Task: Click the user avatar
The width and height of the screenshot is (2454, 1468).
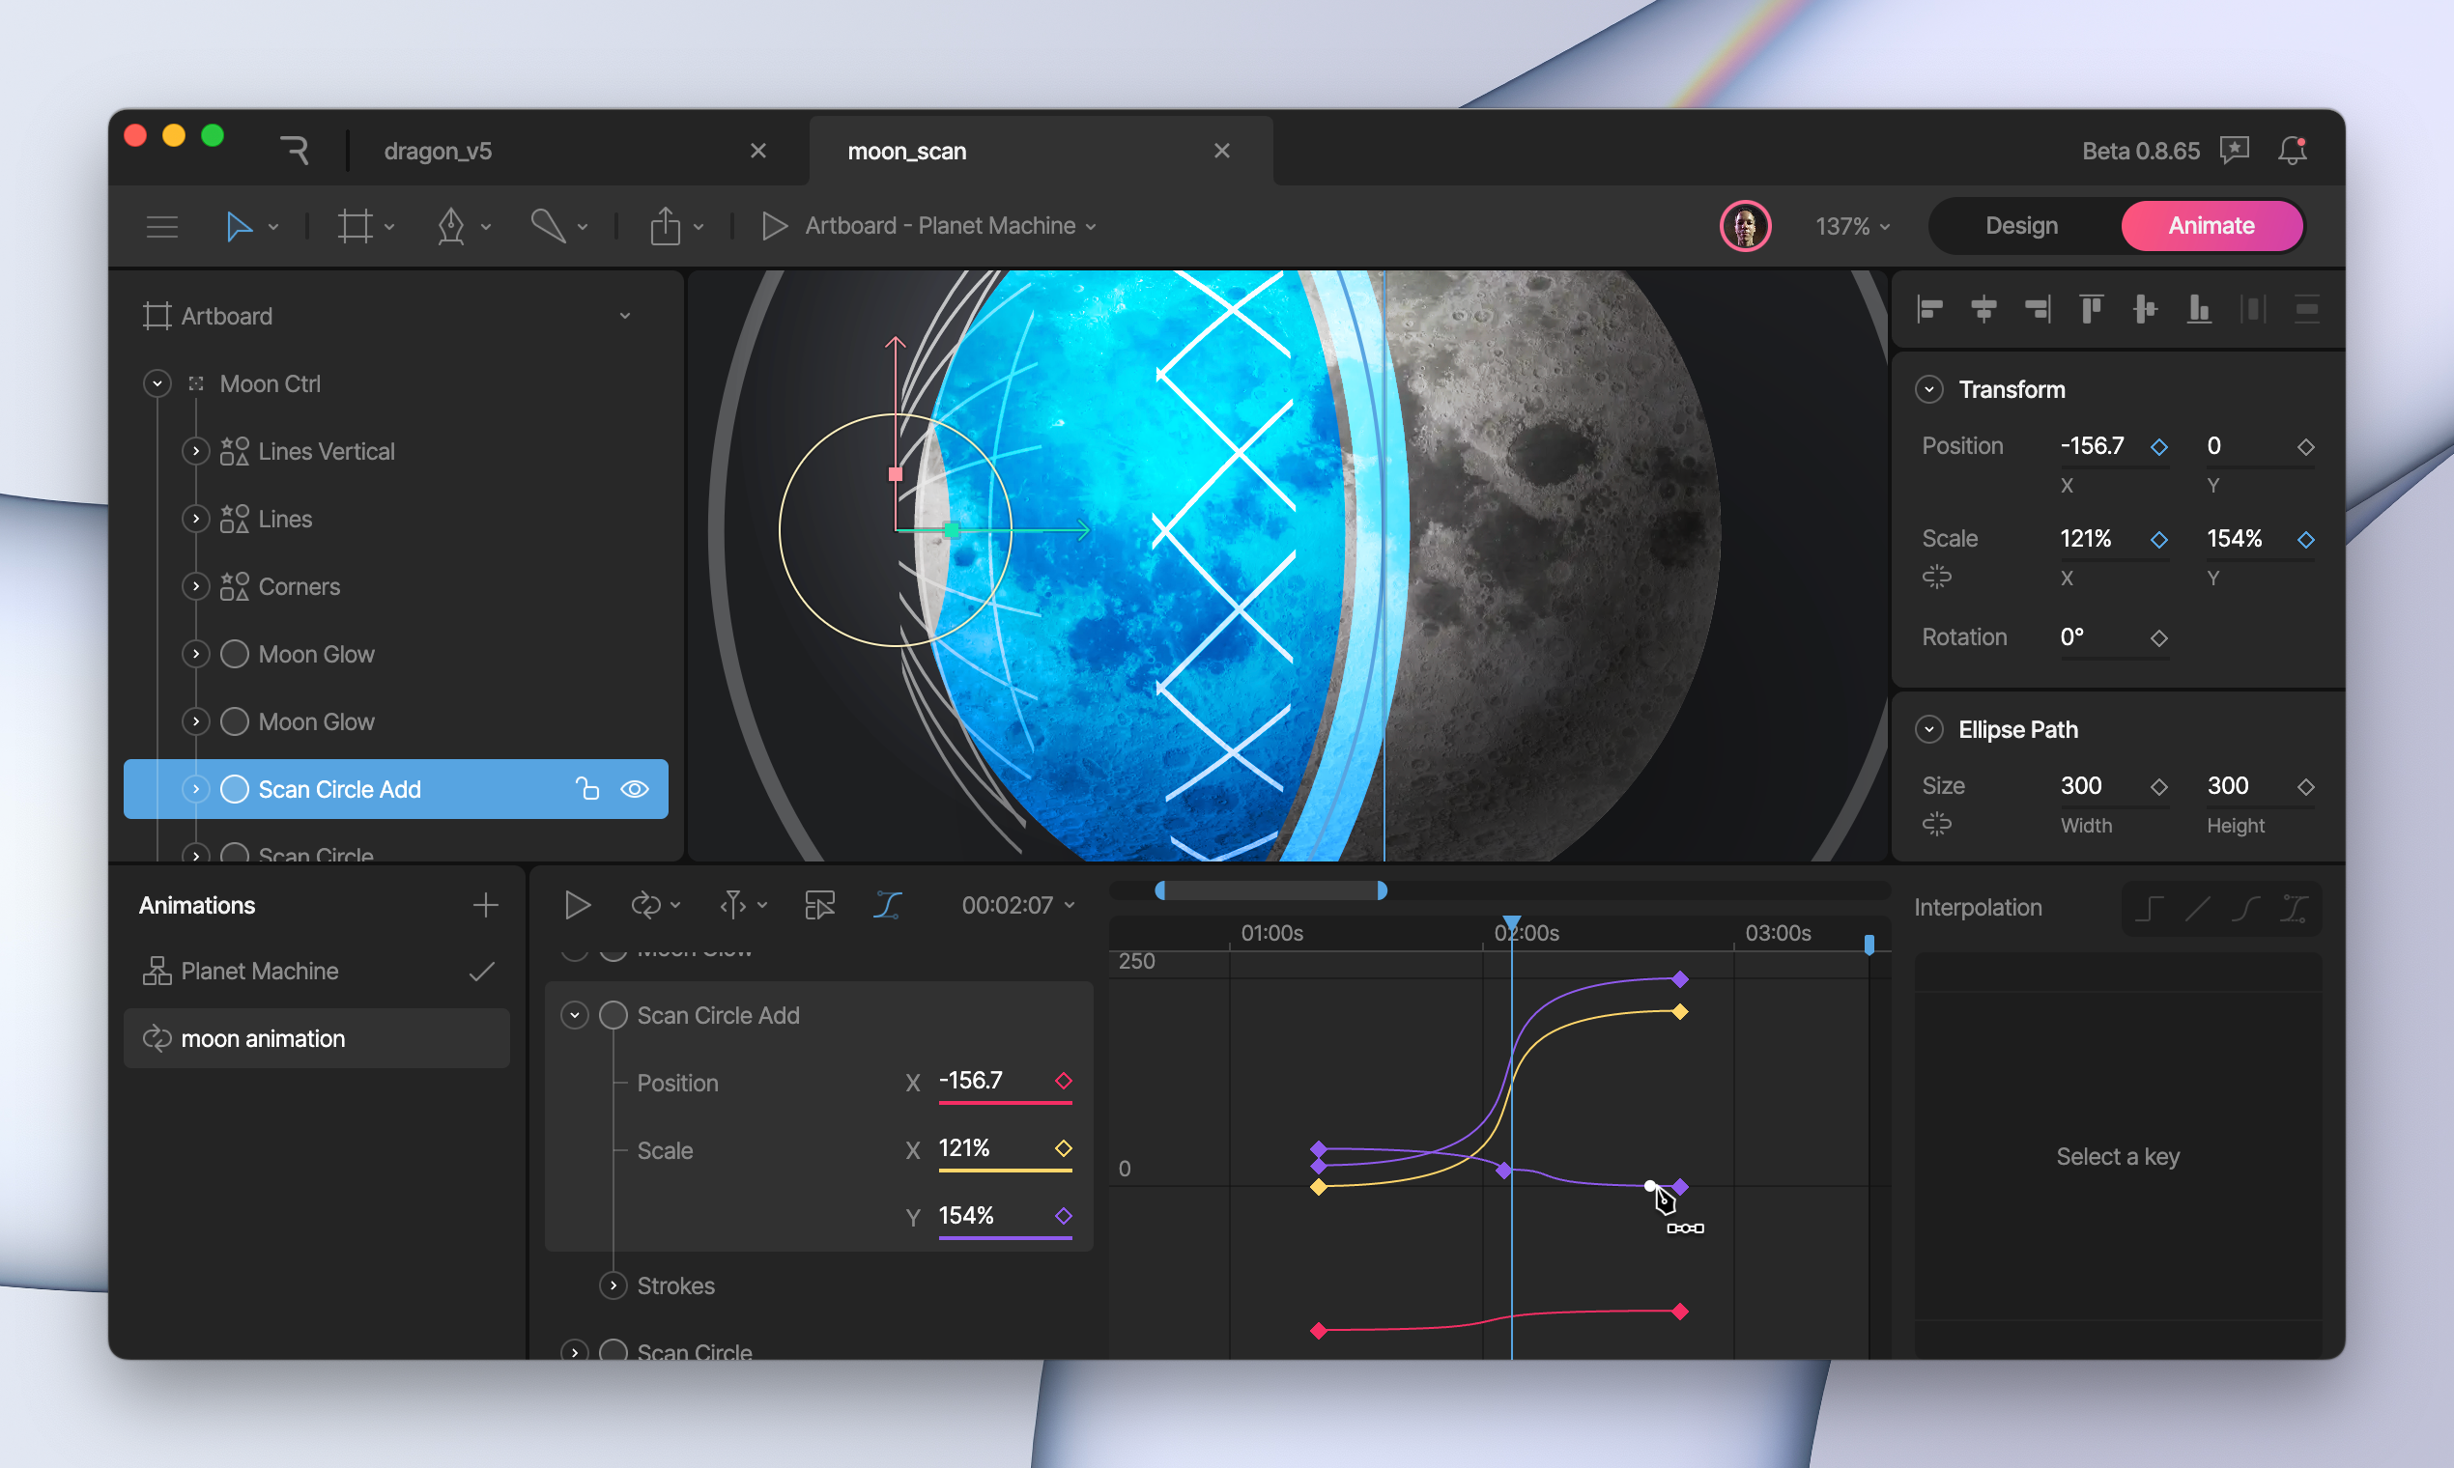Action: [x=1746, y=227]
